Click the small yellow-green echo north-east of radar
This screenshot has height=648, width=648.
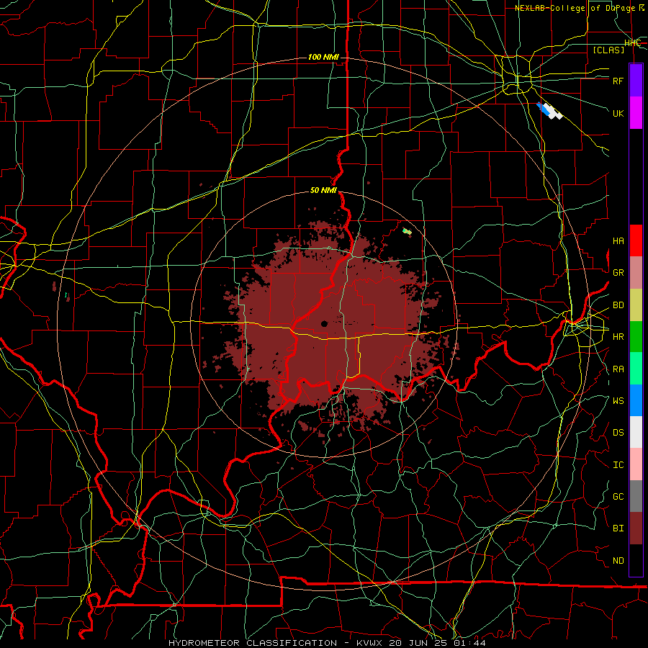pos(408,231)
